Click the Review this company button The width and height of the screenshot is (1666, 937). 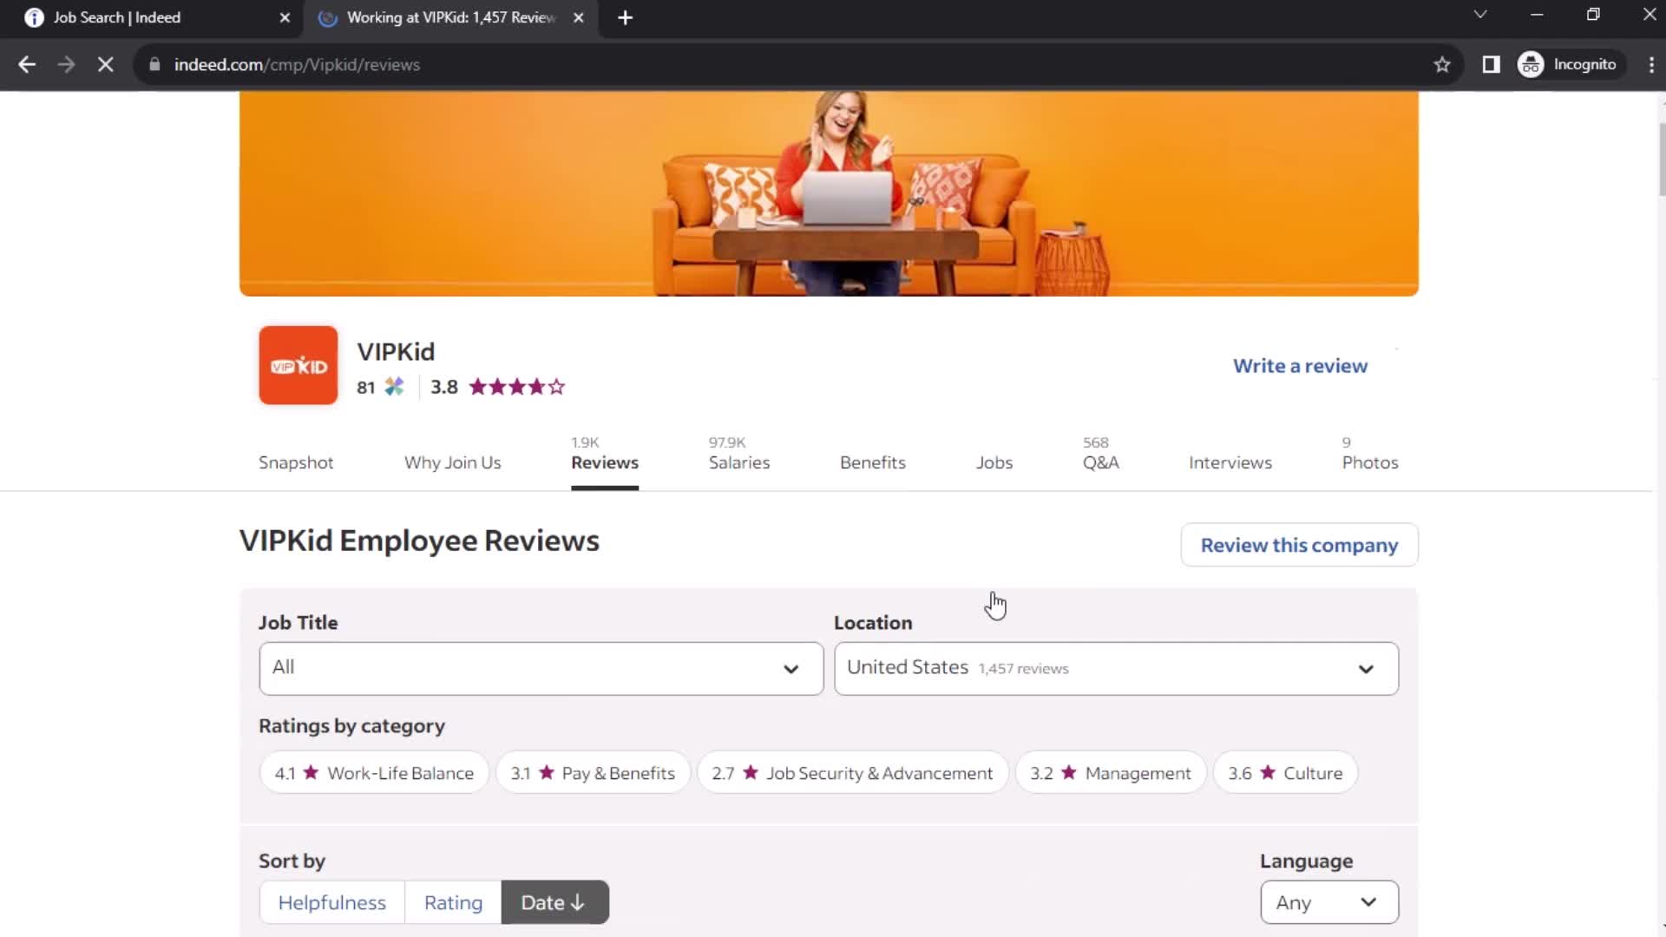[x=1299, y=545]
